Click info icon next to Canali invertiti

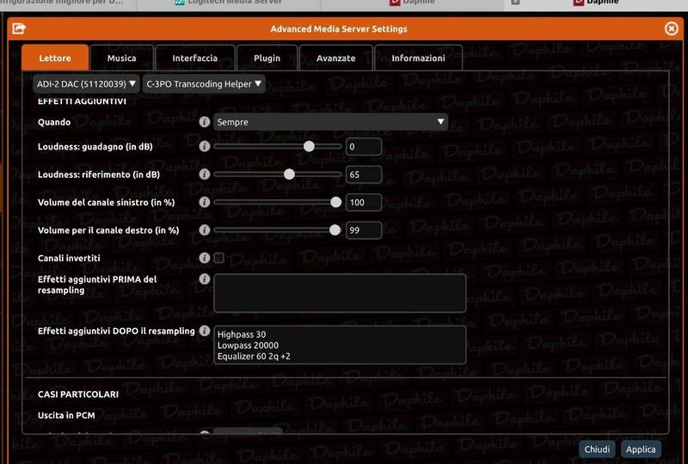205,258
